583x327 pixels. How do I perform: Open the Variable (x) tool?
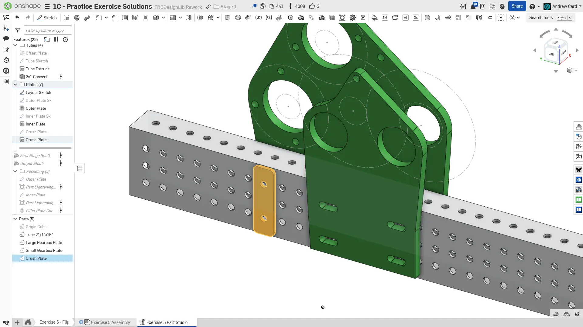pyautogui.click(x=258, y=18)
